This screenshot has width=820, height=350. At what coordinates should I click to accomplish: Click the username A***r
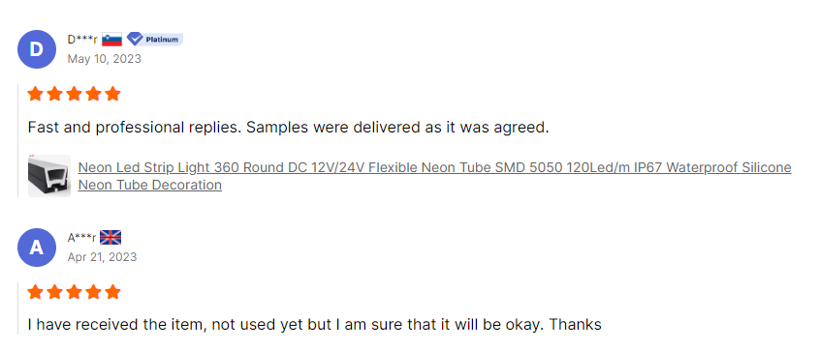coord(82,238)
